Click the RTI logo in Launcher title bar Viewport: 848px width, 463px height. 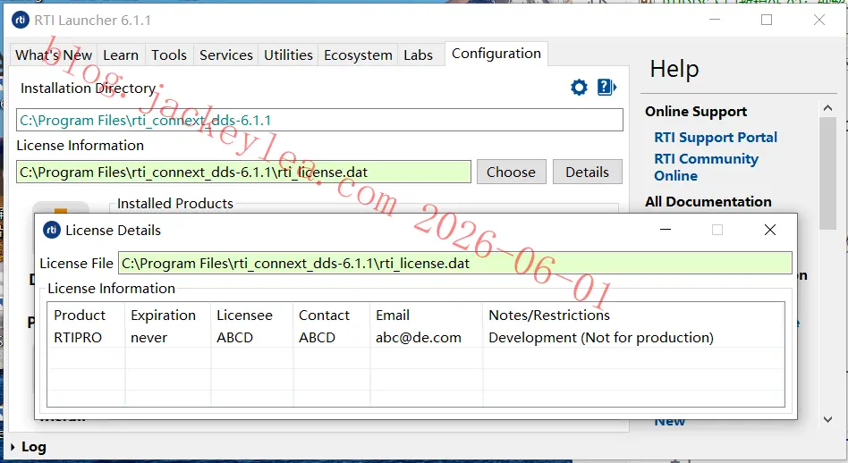(x=20, y=21)
